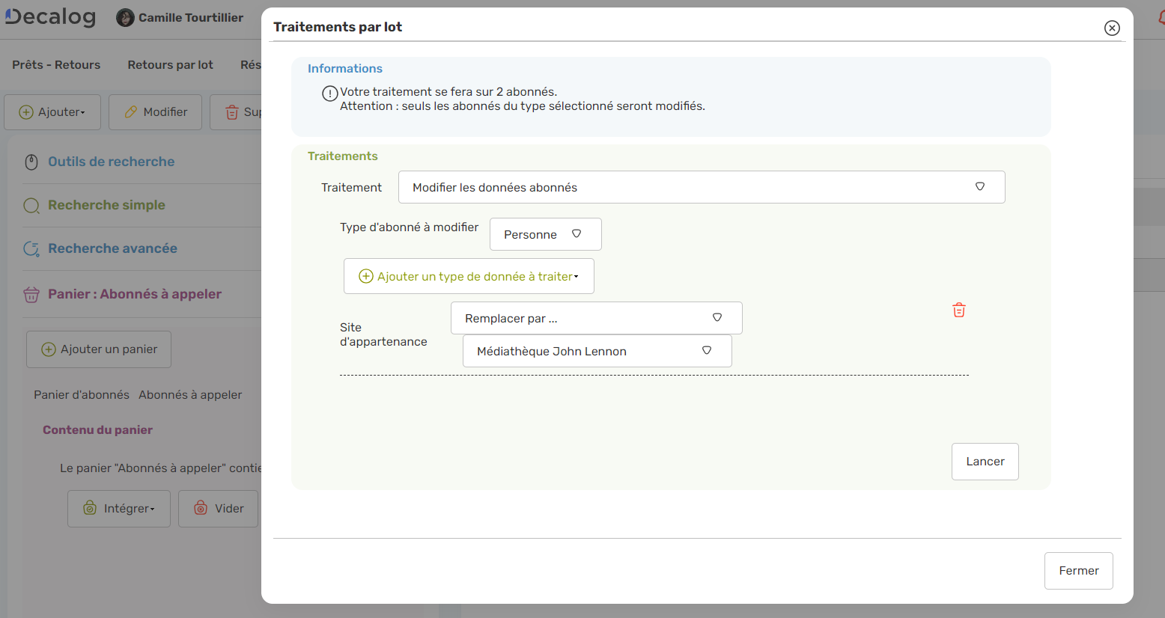Image resolution: width=1165 pixels, height=618 pixels.
Task: Select the Abonnés à appeler tab
Action: 190,394
